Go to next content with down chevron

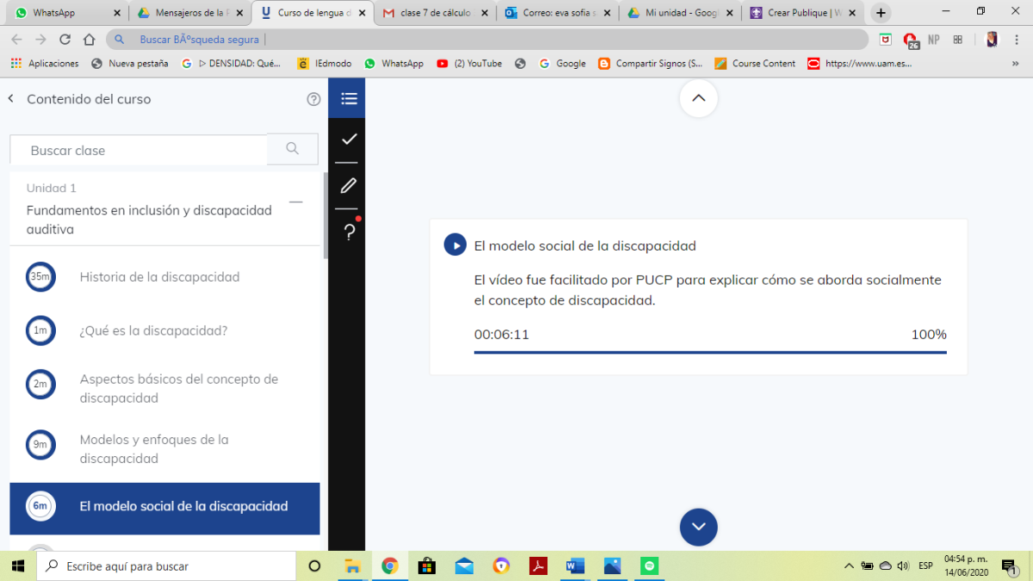pos(698,527)
